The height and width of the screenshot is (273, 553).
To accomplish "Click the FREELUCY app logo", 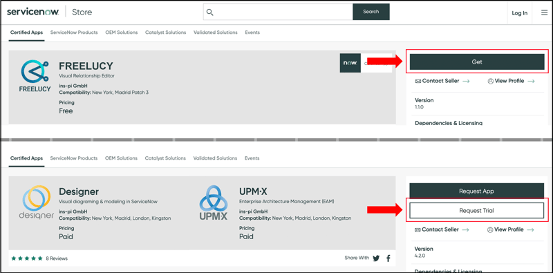I will click(35, 76).
